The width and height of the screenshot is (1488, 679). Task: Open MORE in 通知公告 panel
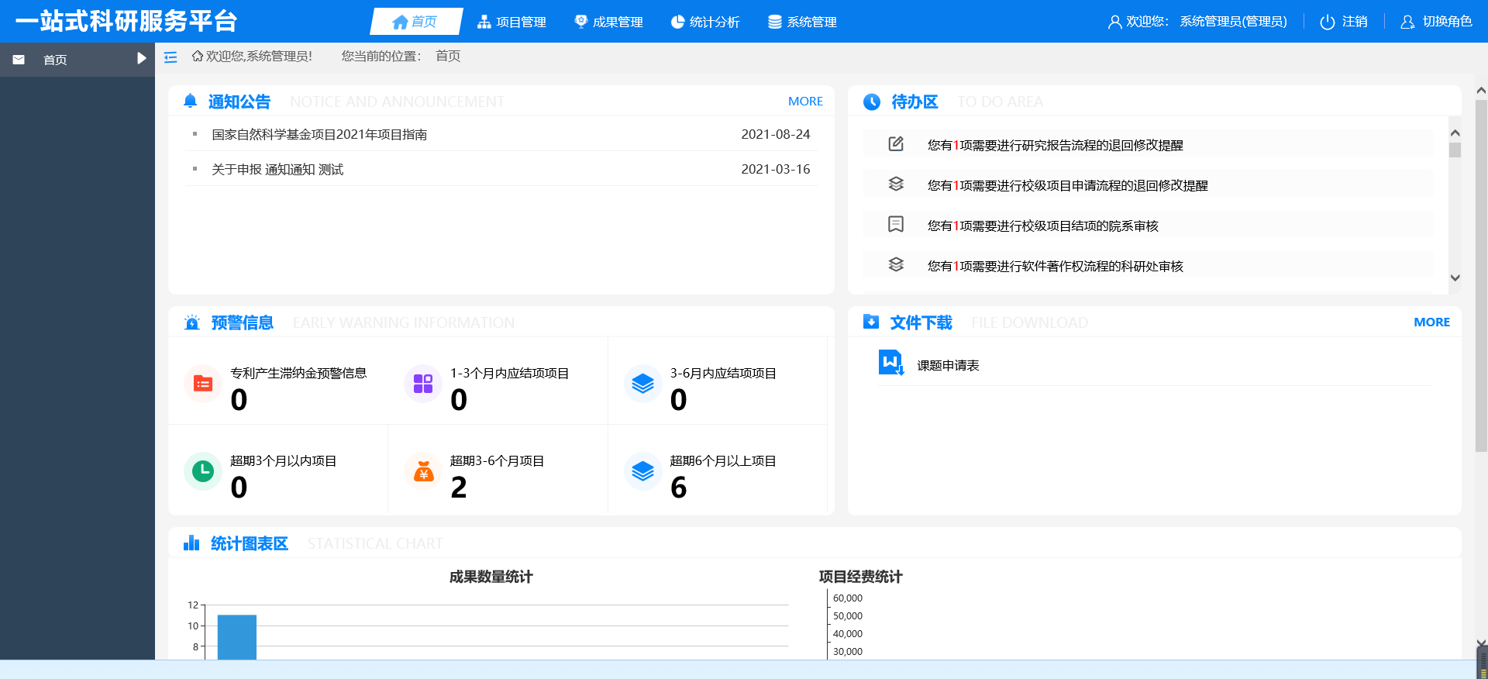[805, 102]
